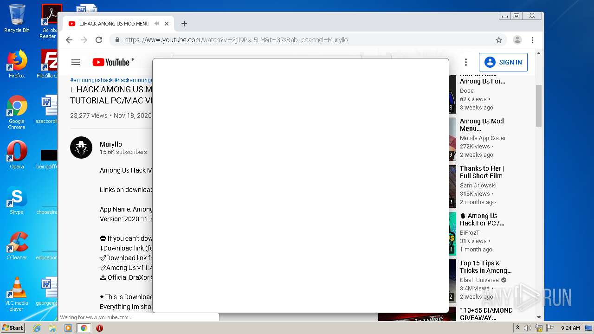
Task: Open the Firefox desktop shortcut
Action: point(17,64)
